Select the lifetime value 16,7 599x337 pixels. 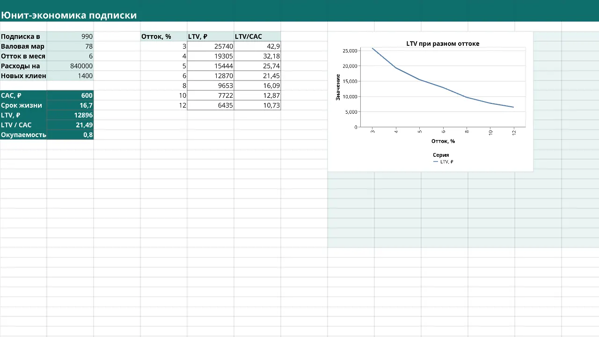tap(70, 105)
